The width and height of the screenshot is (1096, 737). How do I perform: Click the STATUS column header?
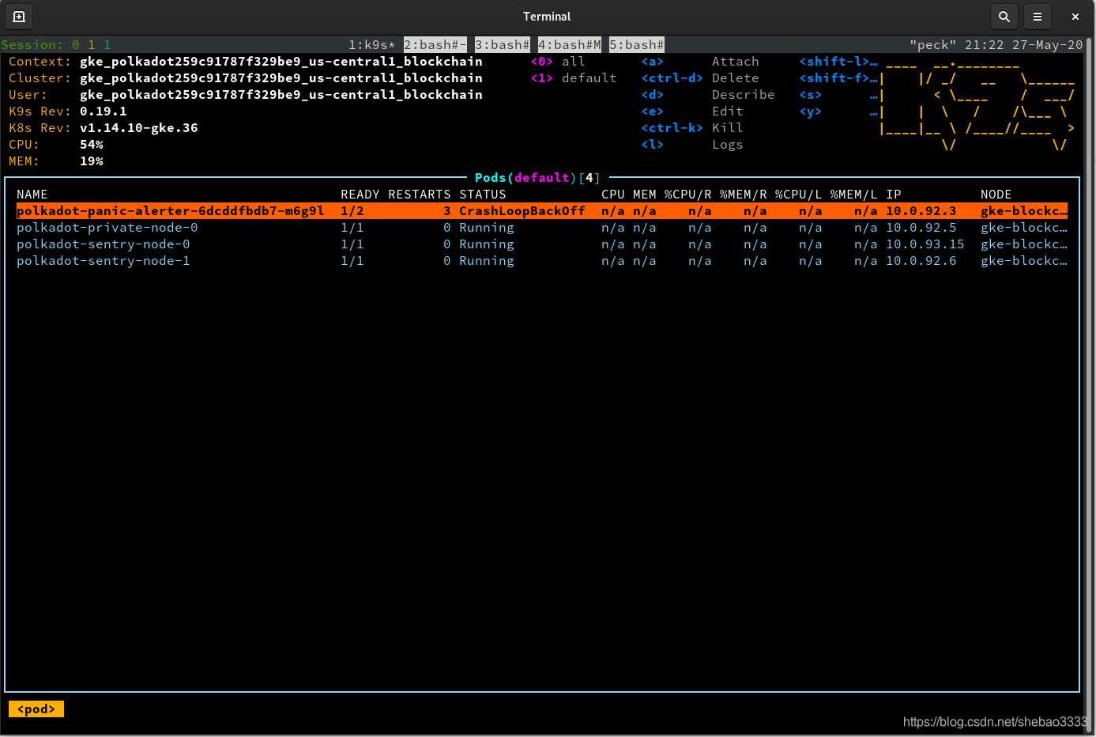483,195
